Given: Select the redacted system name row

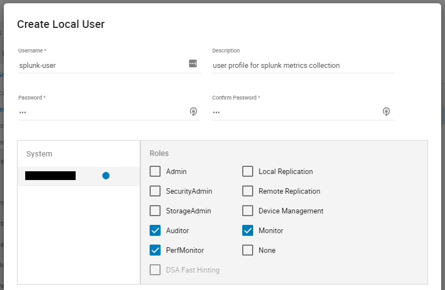Looking at the screenshot, I should click(x=78, y=176).
